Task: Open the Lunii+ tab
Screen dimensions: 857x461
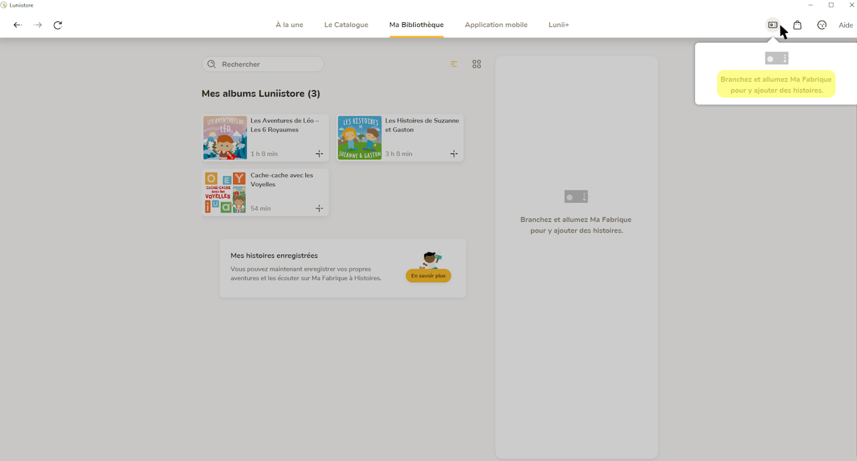Action: 558,25
